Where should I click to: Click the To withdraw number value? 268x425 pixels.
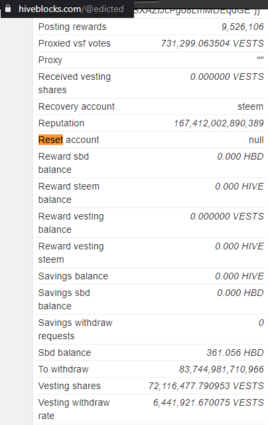point(222,369)
